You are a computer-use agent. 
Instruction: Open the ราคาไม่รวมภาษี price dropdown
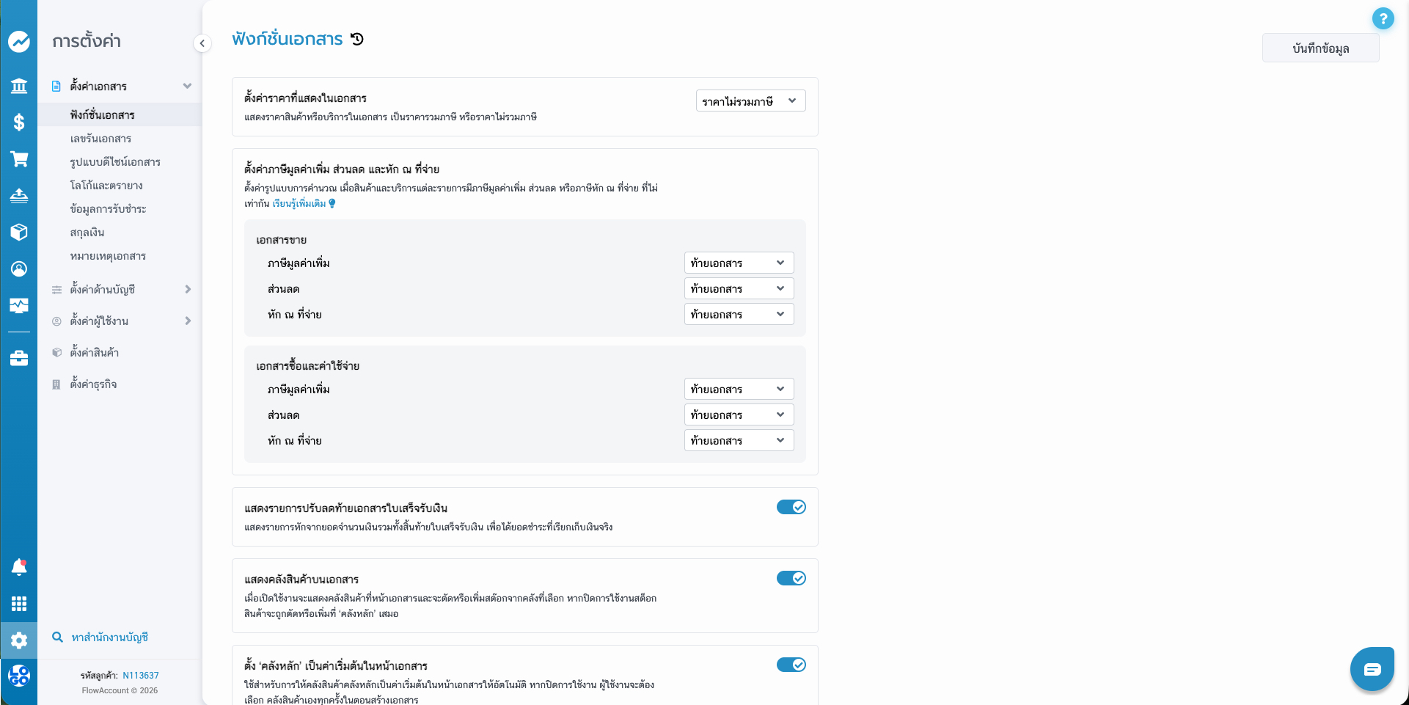750,101
